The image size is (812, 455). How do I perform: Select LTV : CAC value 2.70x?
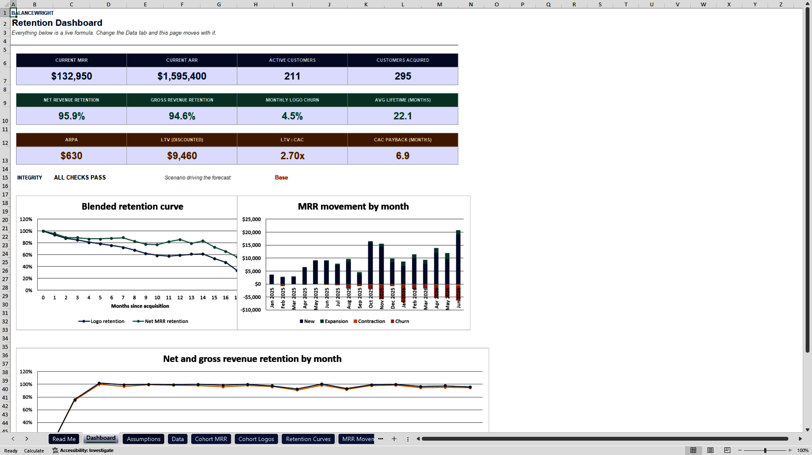(x=292, y=156)
